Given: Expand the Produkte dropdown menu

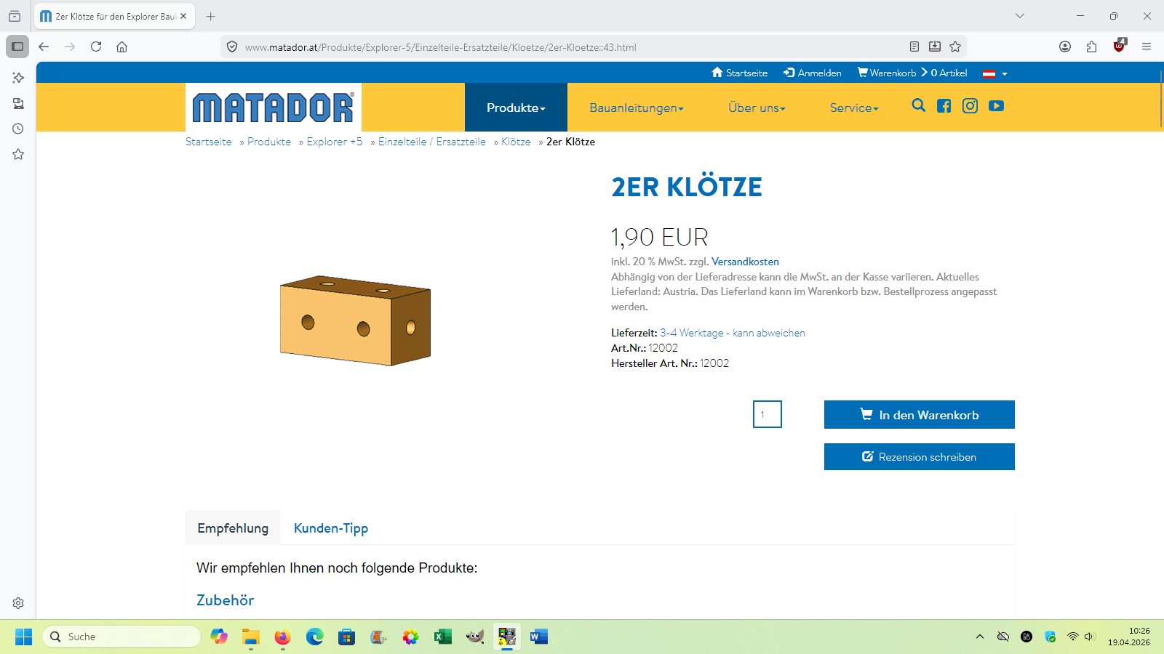Looking at the screenshot, I should (516, 108).
